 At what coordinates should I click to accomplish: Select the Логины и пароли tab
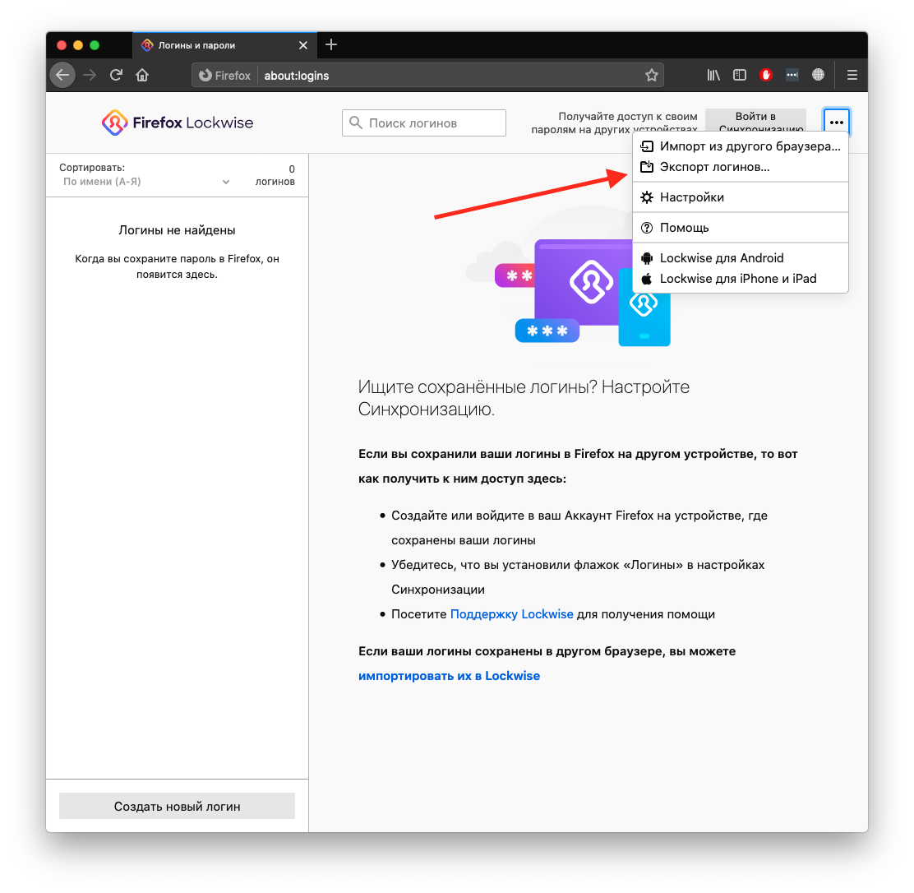(225, 45)
